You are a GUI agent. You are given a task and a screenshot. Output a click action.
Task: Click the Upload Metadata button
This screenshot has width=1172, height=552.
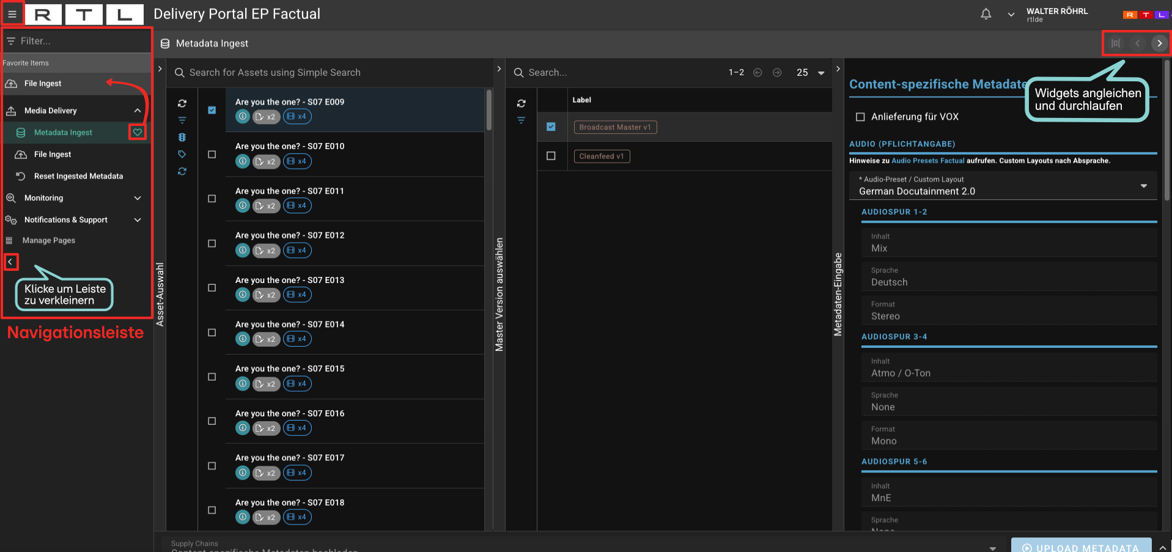pyautogui.click(x=1080, y=546)
